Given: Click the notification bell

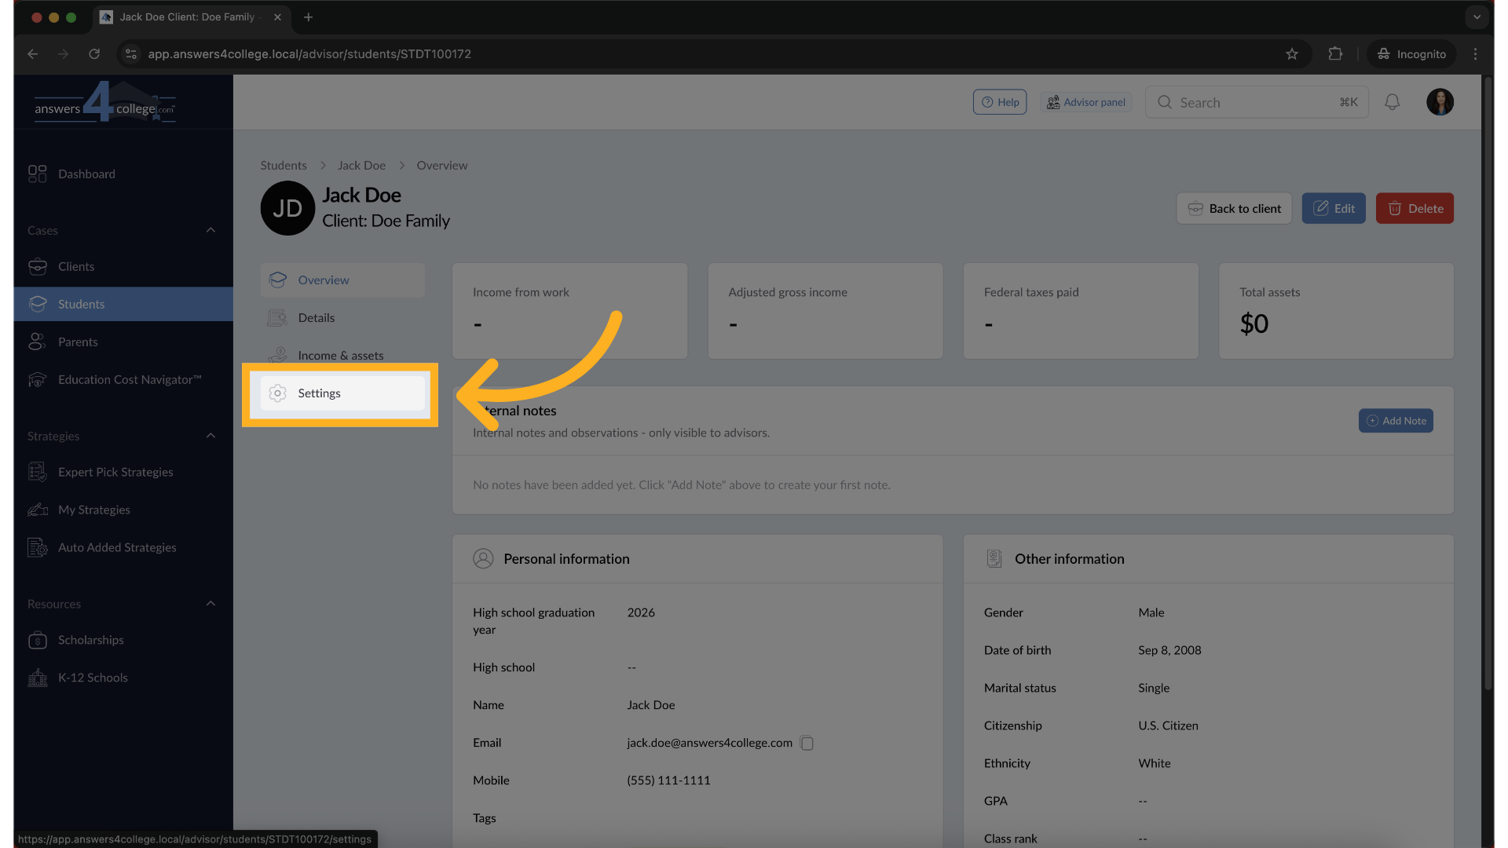Looking at the screenshot, I should click(x=1392, y=102).
